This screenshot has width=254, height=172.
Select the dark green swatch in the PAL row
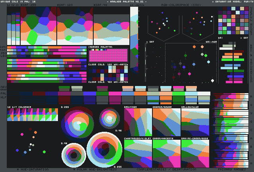[102, 94]
